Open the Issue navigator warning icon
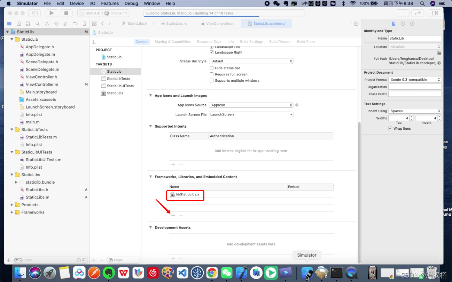The image size is (452, 282). pyautogui.click(x=47, y=24)
